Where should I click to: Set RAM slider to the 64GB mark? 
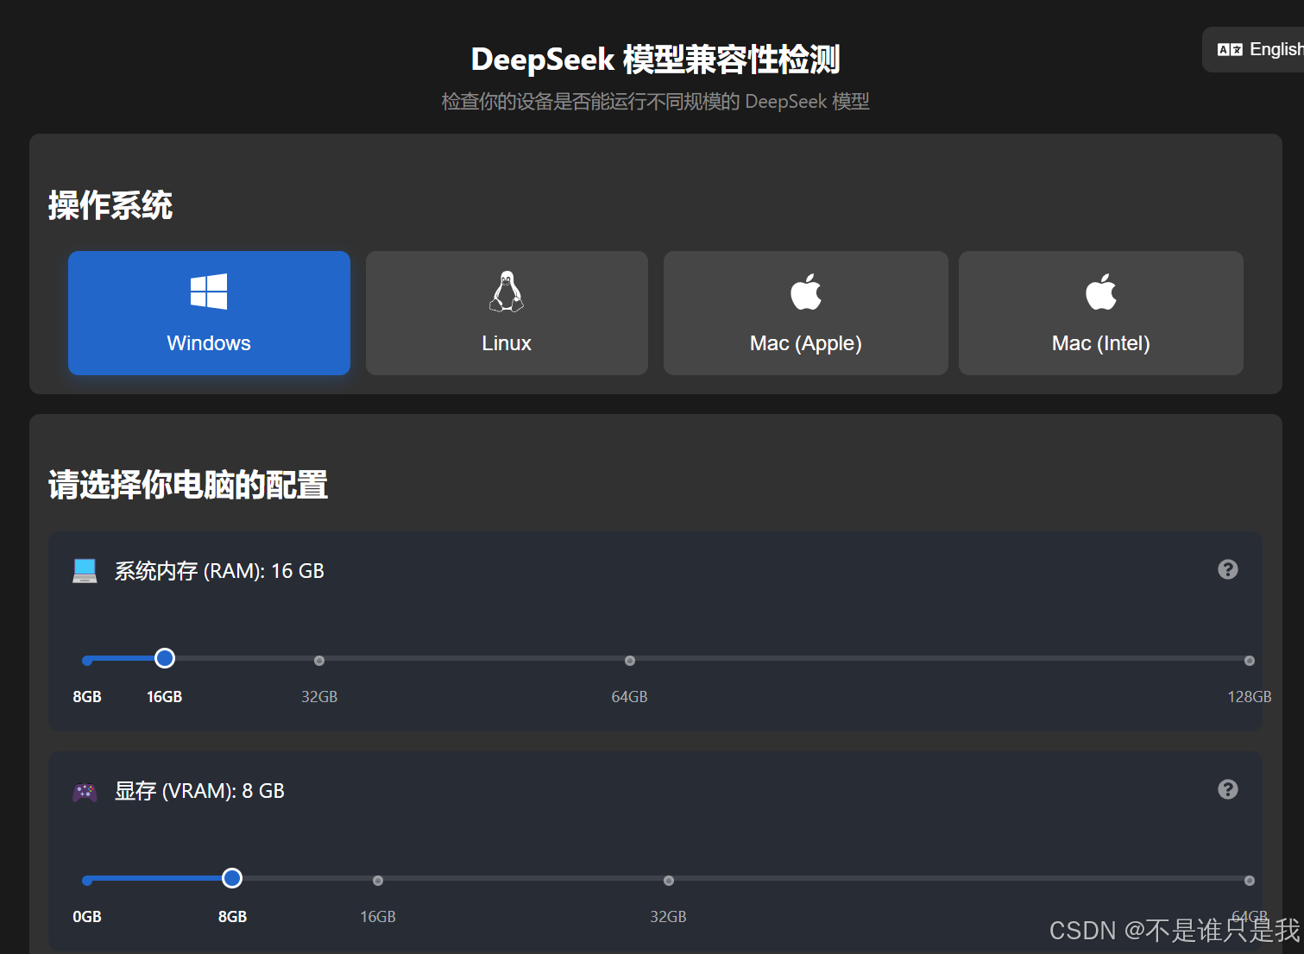point(630,661)
